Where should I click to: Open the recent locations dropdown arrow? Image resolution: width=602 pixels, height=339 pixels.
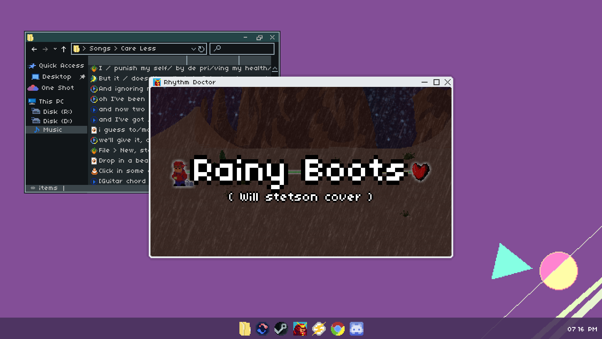click(55, 49)
